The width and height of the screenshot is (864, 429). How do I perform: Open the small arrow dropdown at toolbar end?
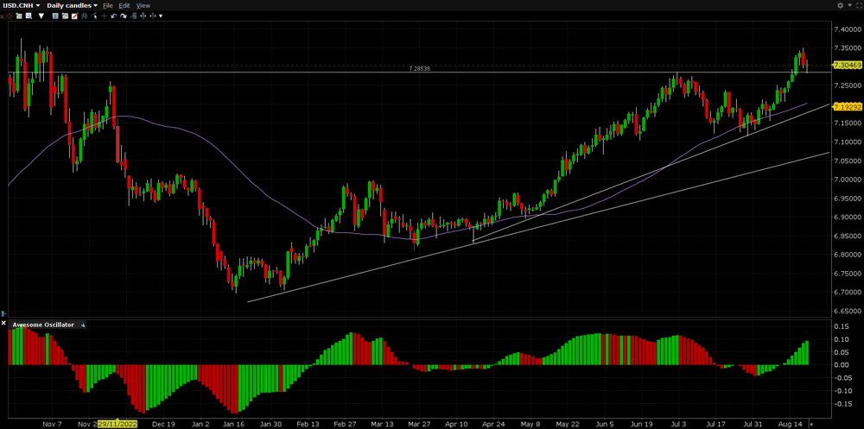click(x=161, y=16)
